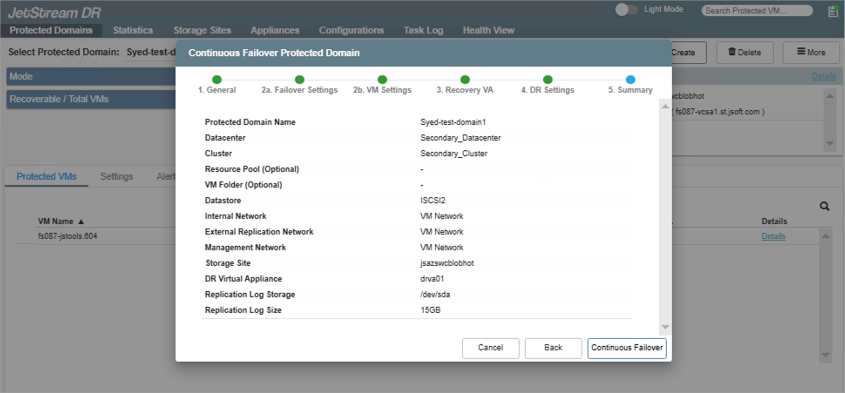Sort by VM Name column arrow

coord(81,222)
